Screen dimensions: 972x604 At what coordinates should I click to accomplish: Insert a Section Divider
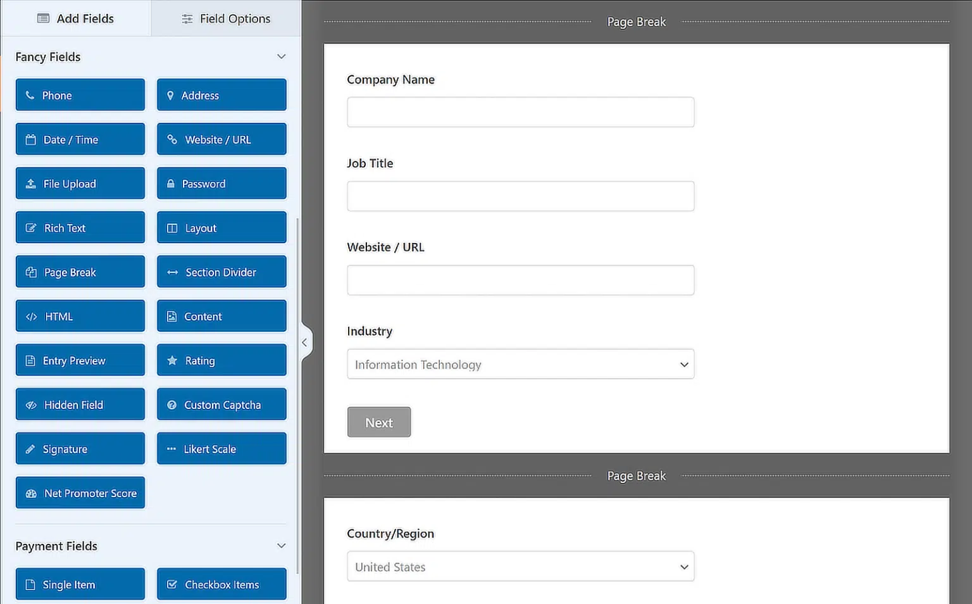[x=221, y=271]
